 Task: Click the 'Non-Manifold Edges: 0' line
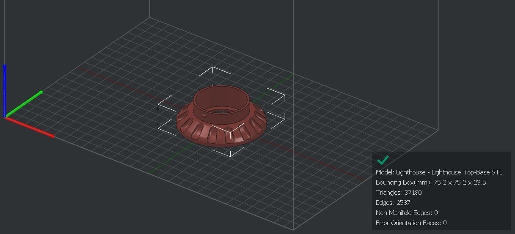point(407,213)
